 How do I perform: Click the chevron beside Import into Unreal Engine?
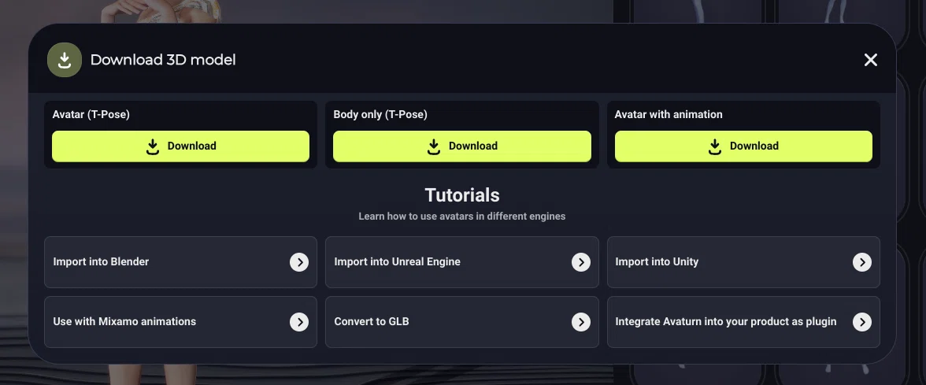point(581,262)
